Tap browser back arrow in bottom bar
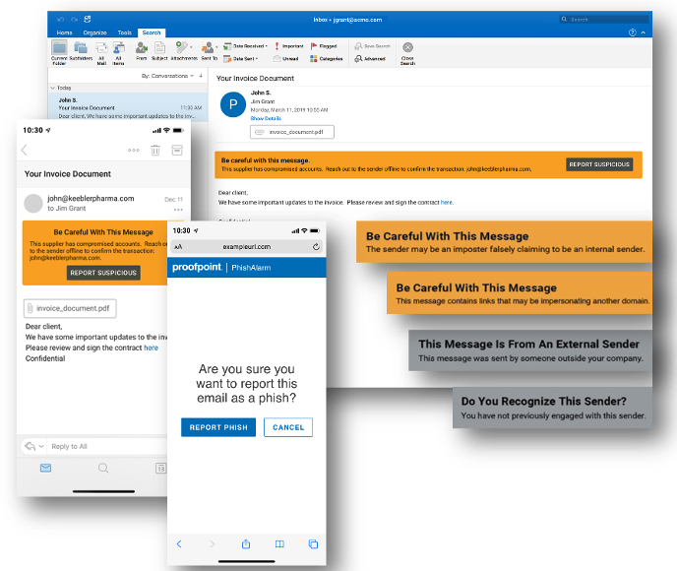Viewport: 677px width, 571px height. [179, 543]
